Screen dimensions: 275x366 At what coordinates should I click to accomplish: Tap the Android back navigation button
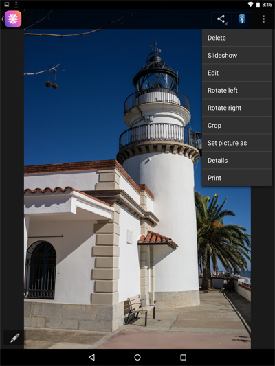(92, 357)
